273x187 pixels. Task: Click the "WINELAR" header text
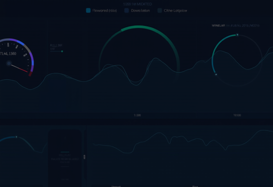coord(218,25)
